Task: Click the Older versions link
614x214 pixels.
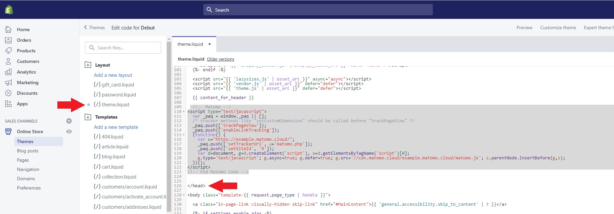Action: point(220,59)
